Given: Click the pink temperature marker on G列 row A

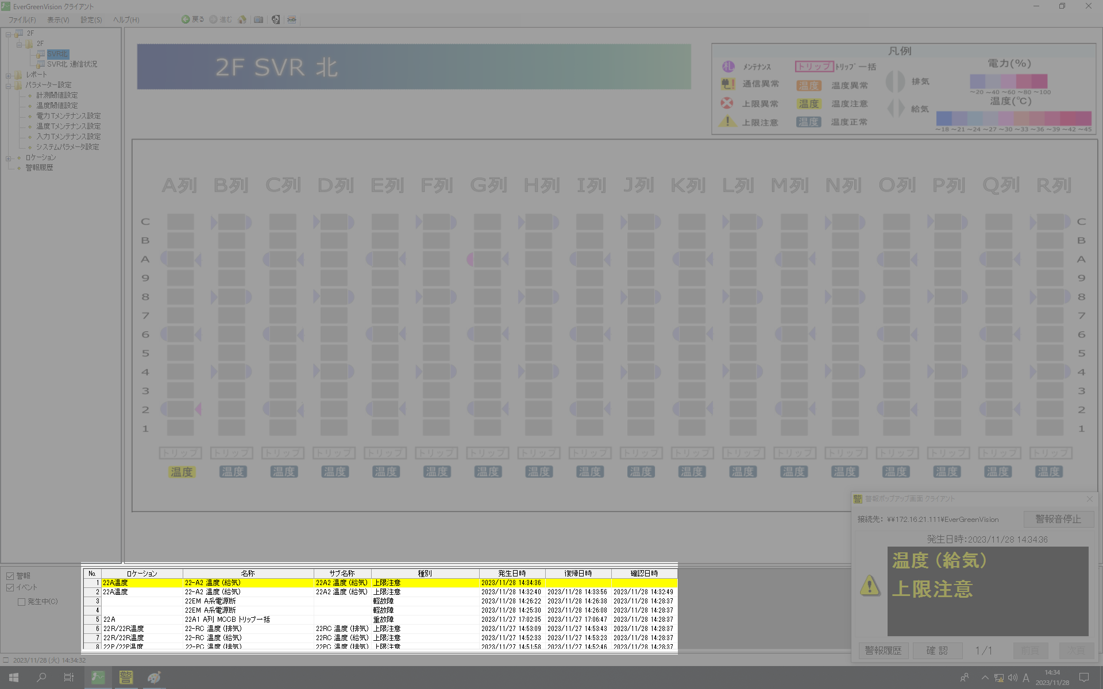Looking at the screenshot, I should tap(470, 259).
